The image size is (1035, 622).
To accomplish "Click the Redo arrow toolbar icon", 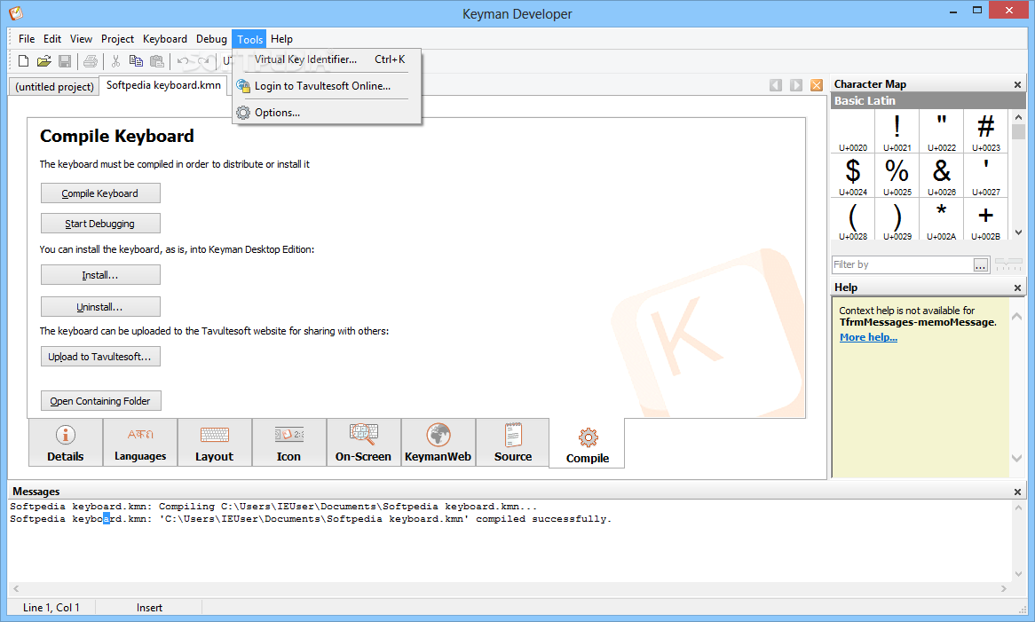I will pos(203,61).
